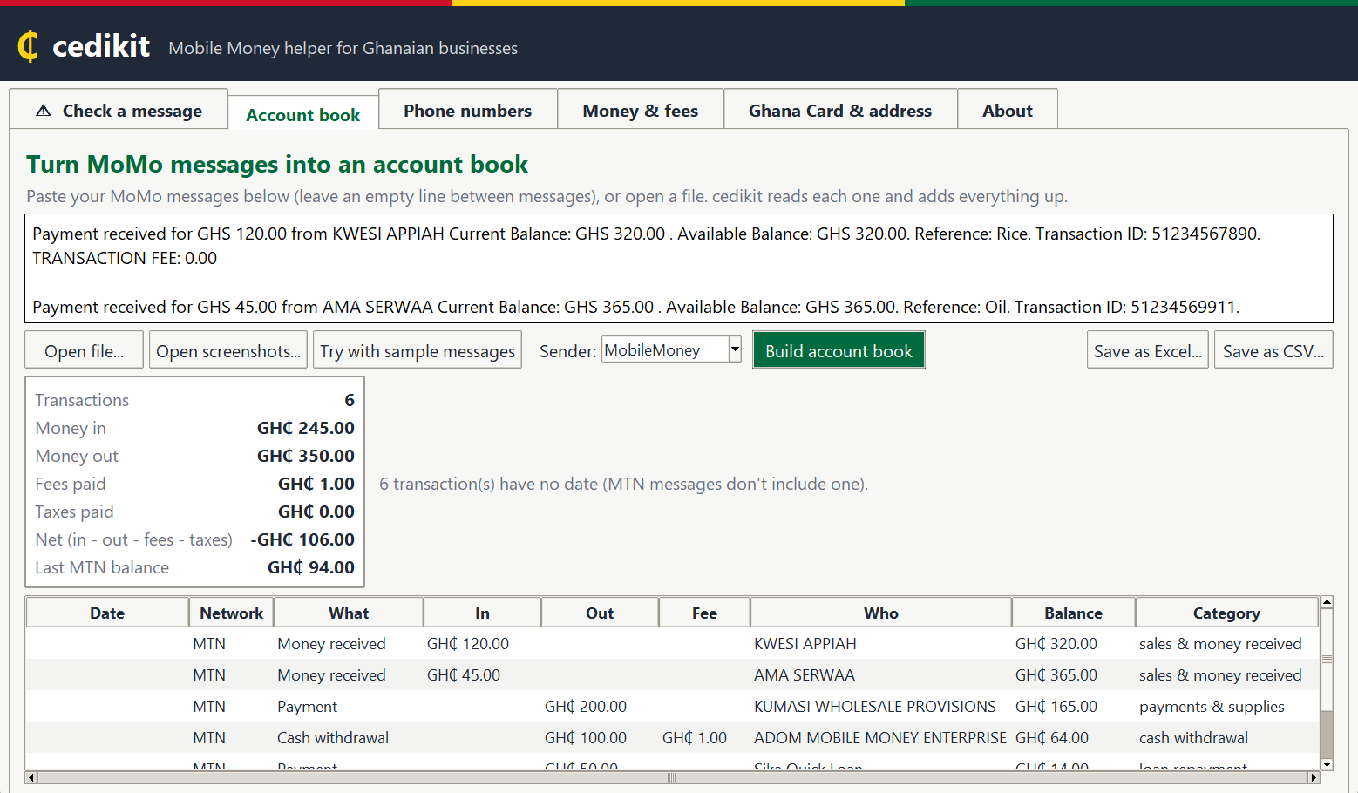Image resolution: width=1358 pixels, height=793 pixels.
Task: Click the Money out total GH₵ 350.00
Action: tap(306, 456)
